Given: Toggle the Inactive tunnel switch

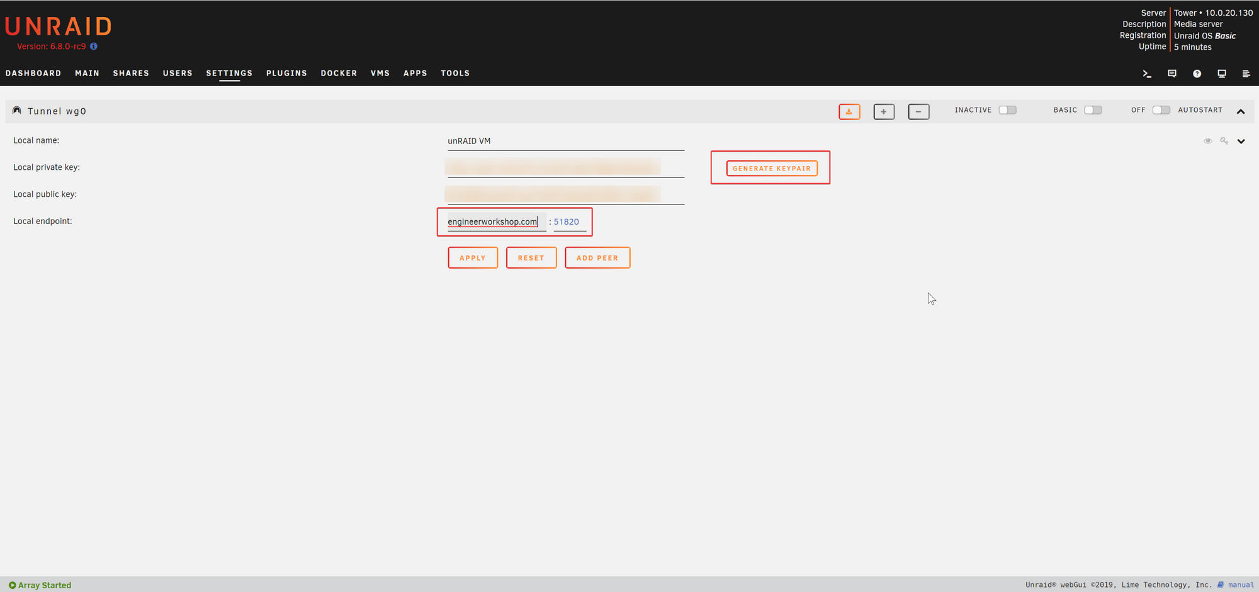Looking at the screenshot, I should 1007,110.
